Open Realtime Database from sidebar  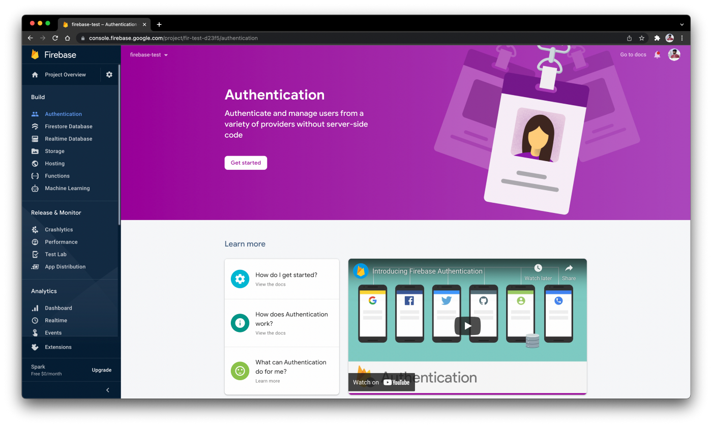[35, 138]
